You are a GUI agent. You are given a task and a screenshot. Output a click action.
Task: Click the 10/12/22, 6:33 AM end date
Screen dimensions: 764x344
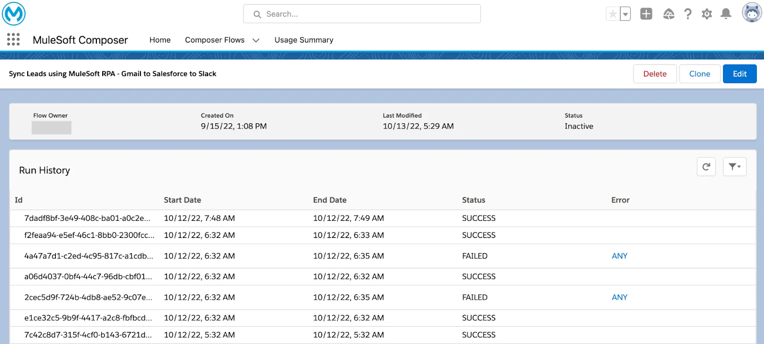click(x=349, y=235)
